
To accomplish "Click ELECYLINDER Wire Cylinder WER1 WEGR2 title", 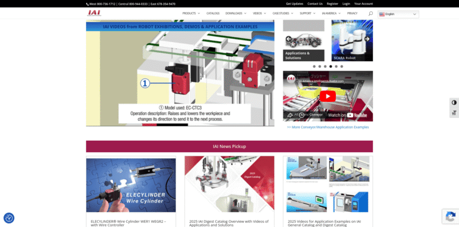I will [x=128, y=223].
